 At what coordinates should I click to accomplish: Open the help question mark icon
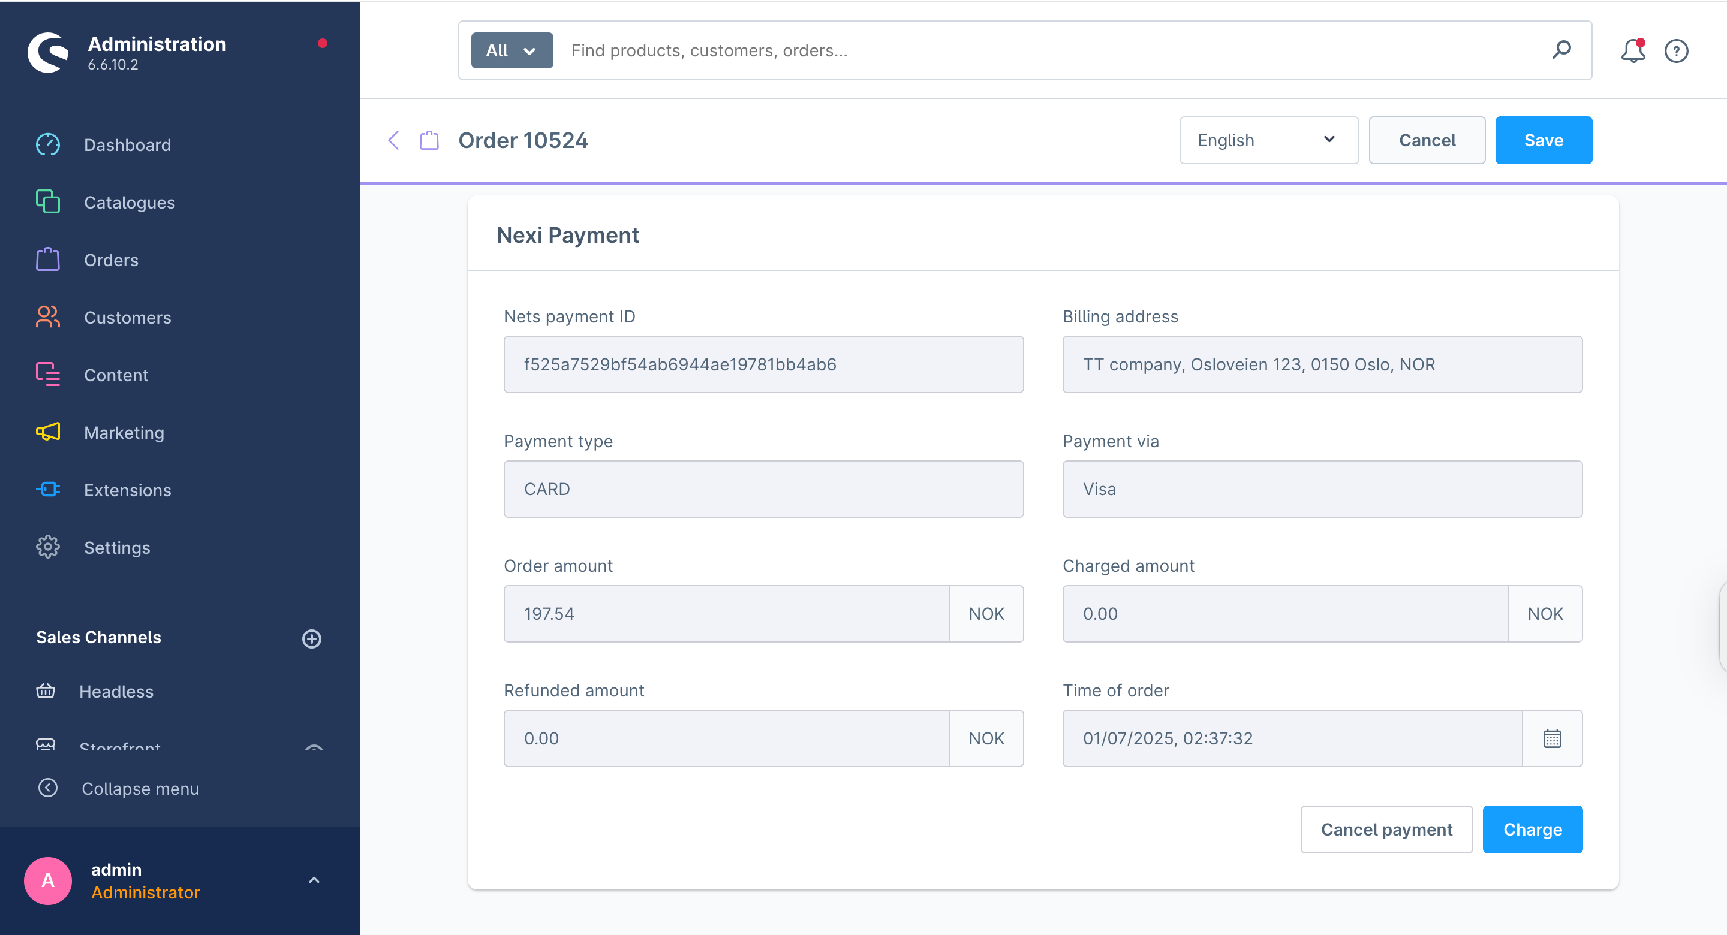coord(1677,50)
